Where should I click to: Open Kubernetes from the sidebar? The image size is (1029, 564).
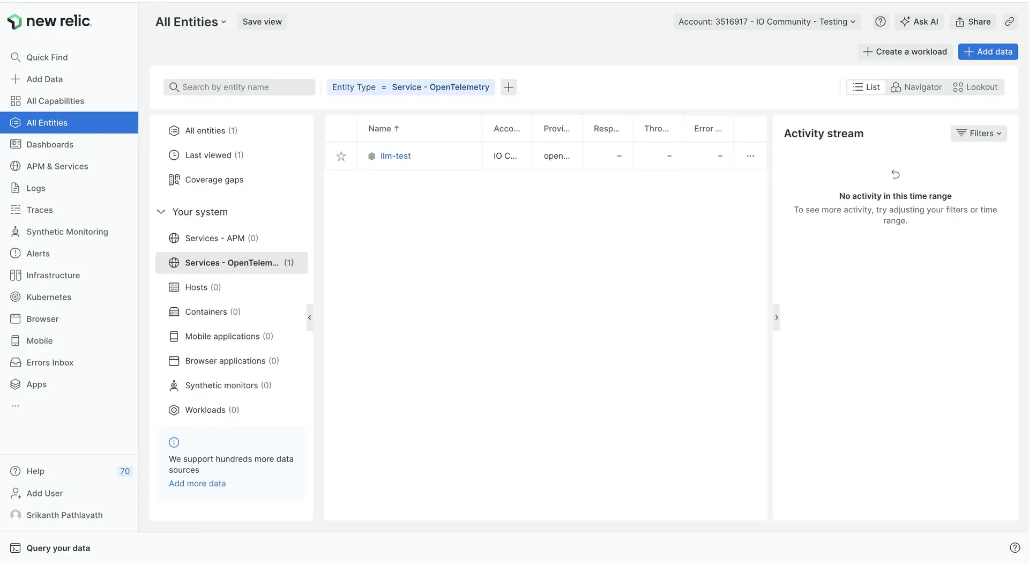point(49,297)
